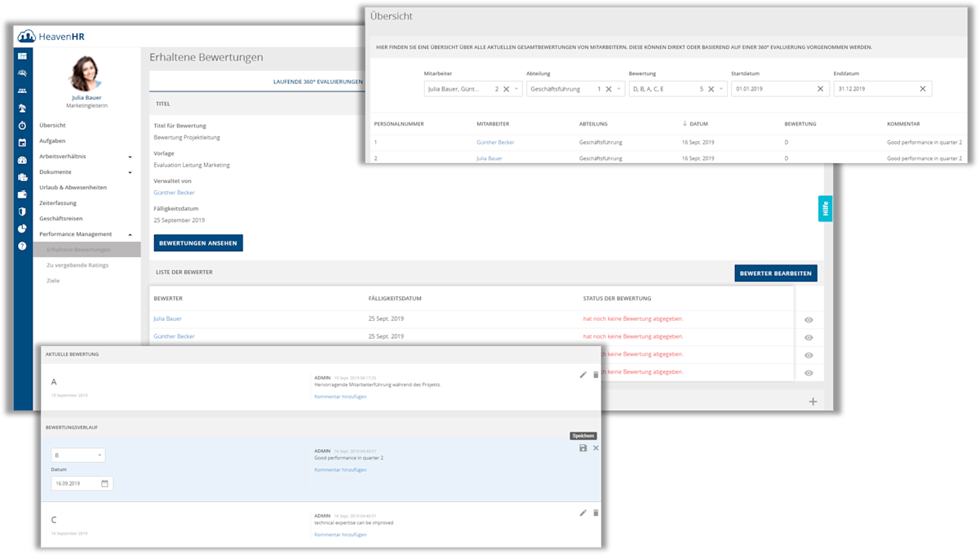Open Urlaub & Abwesenheiten menu item
Screen dimensions: 979x555
pyautogui.click(x=73, y=188)
